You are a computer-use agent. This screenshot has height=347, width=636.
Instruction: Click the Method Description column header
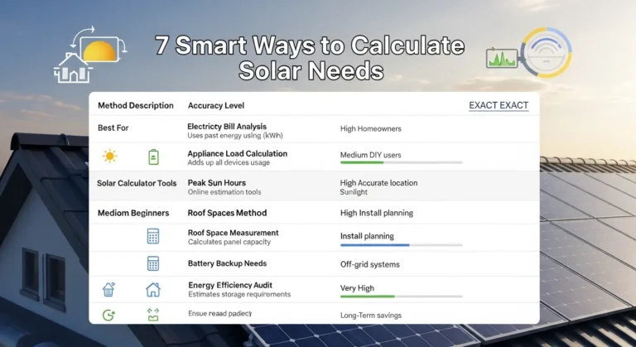coord(136,105)
